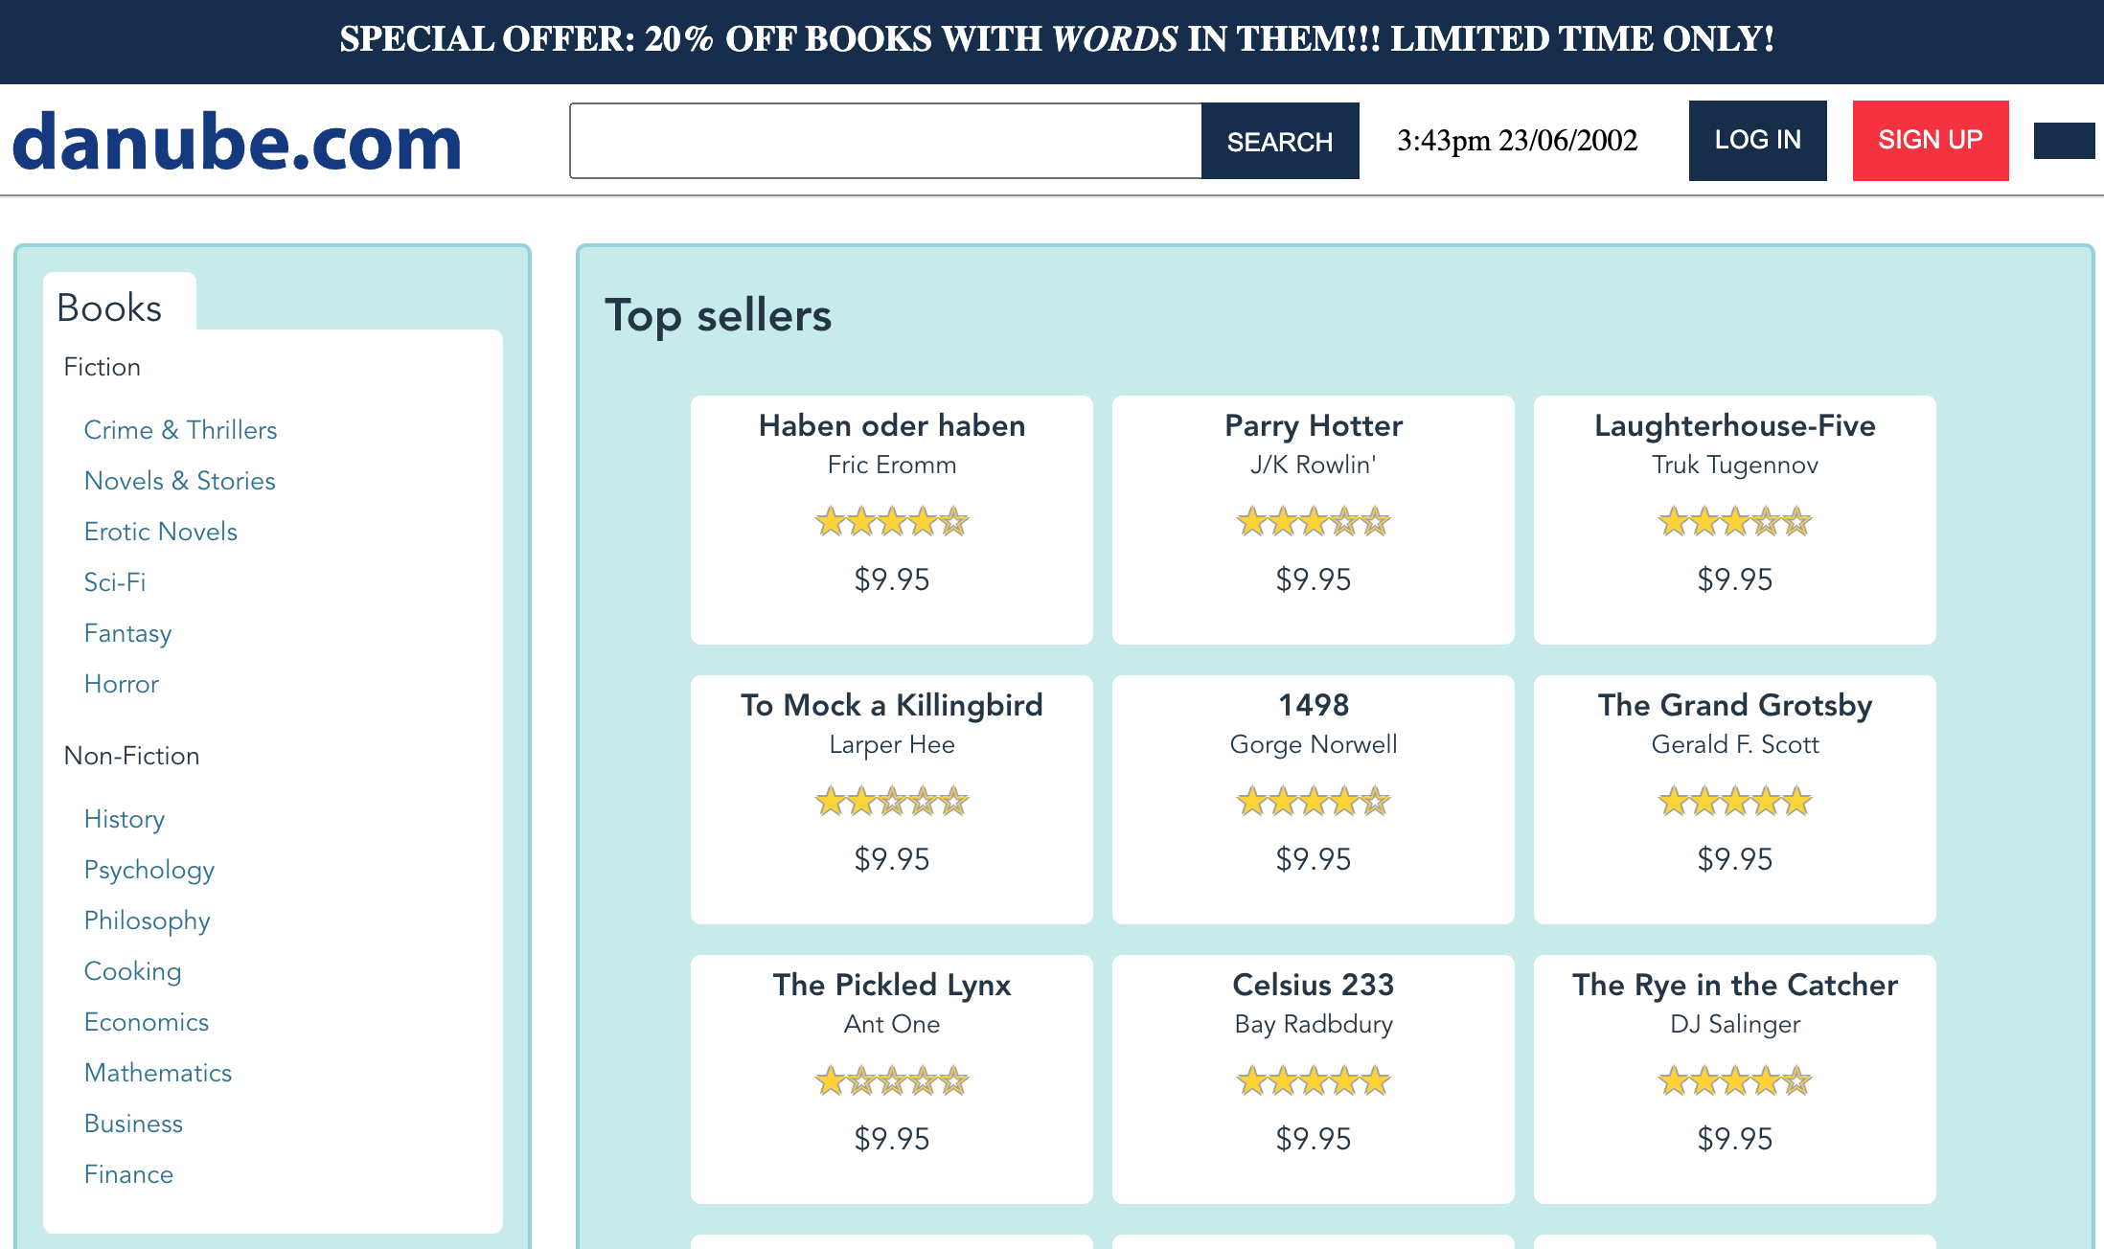Viewport: 2104px width, 1249px height.
Task: Switch to the Books tab
Action: click(x=108, y=307)
